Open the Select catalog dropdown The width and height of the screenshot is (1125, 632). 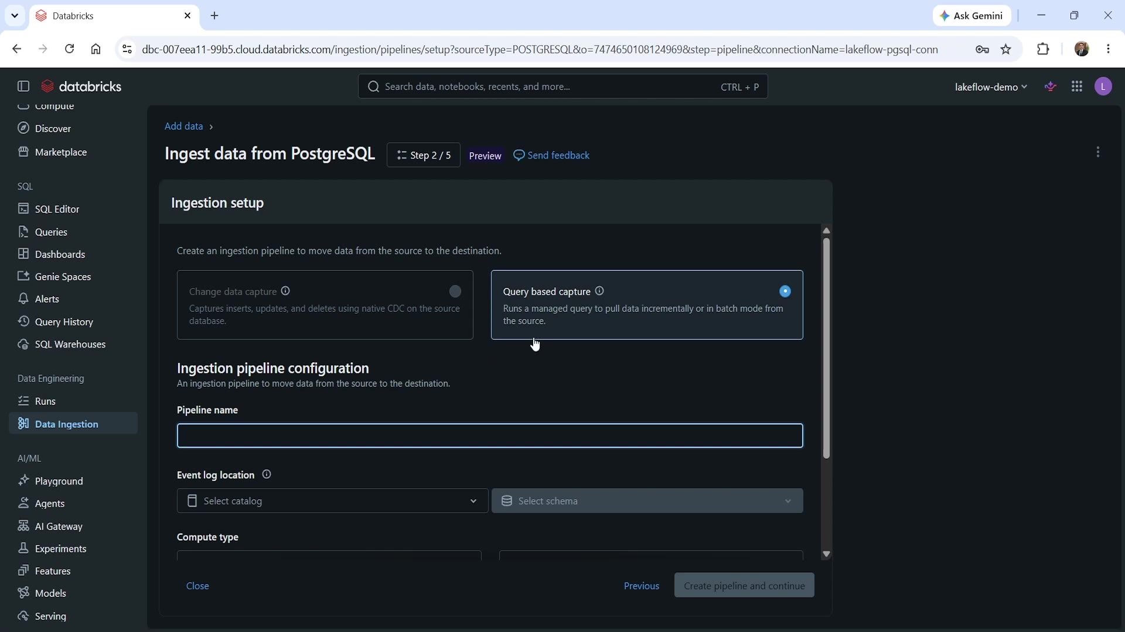pyautogui.click(x=332, y=501)
